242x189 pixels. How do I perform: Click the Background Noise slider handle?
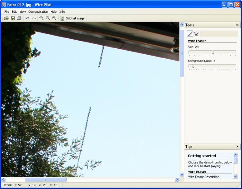tap(193, 66)
